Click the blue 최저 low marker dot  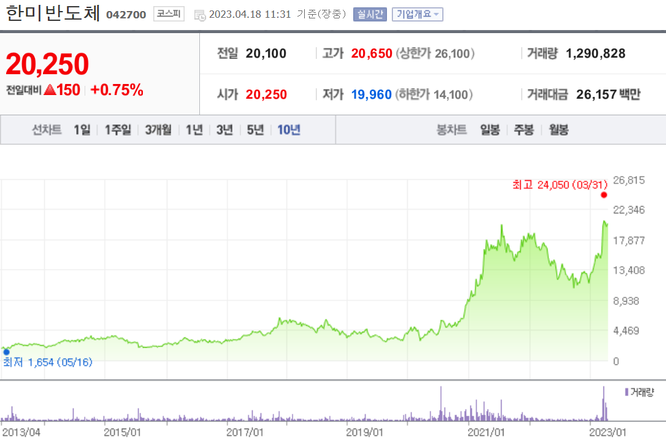pyautogui.click(x=6, y=352)
